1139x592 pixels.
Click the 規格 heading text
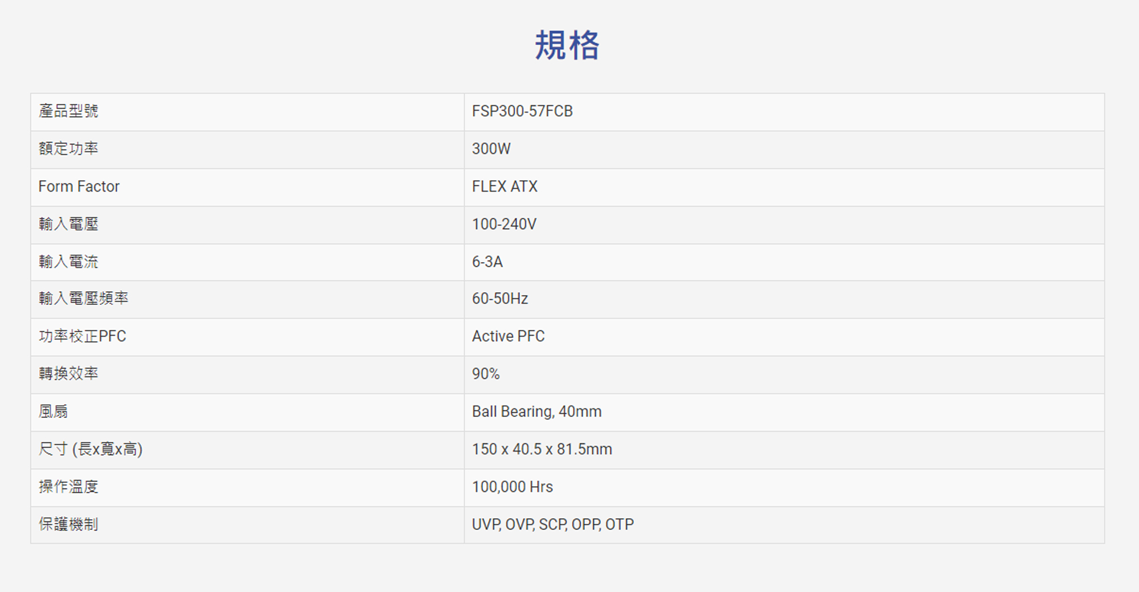tap(567, 45)
